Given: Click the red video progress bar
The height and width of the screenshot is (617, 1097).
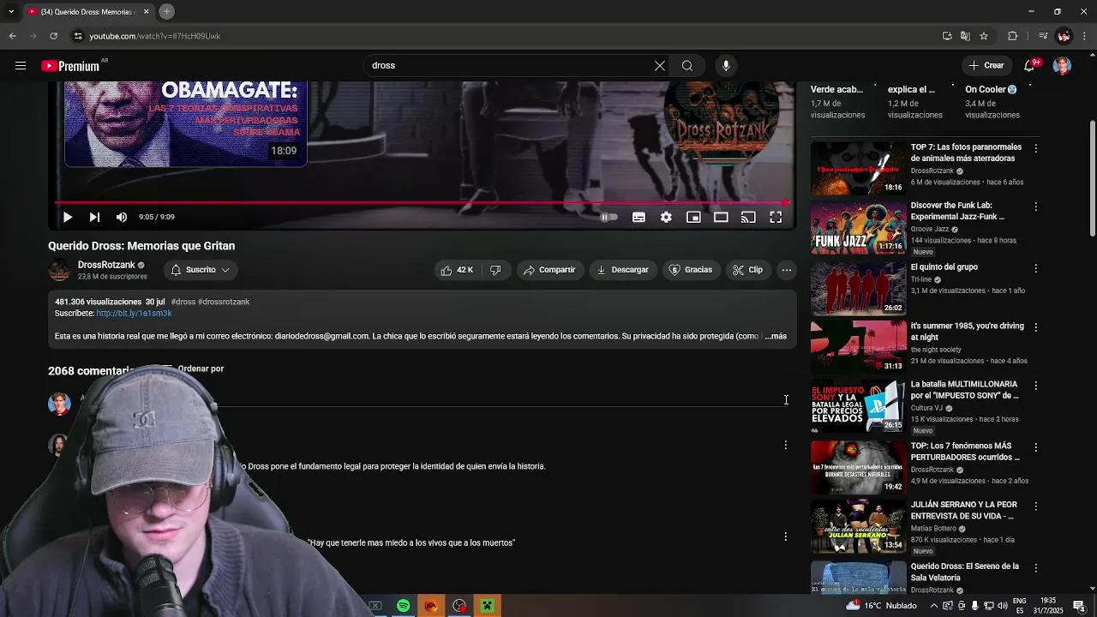Looking at the screenshot, I should 420,203.
